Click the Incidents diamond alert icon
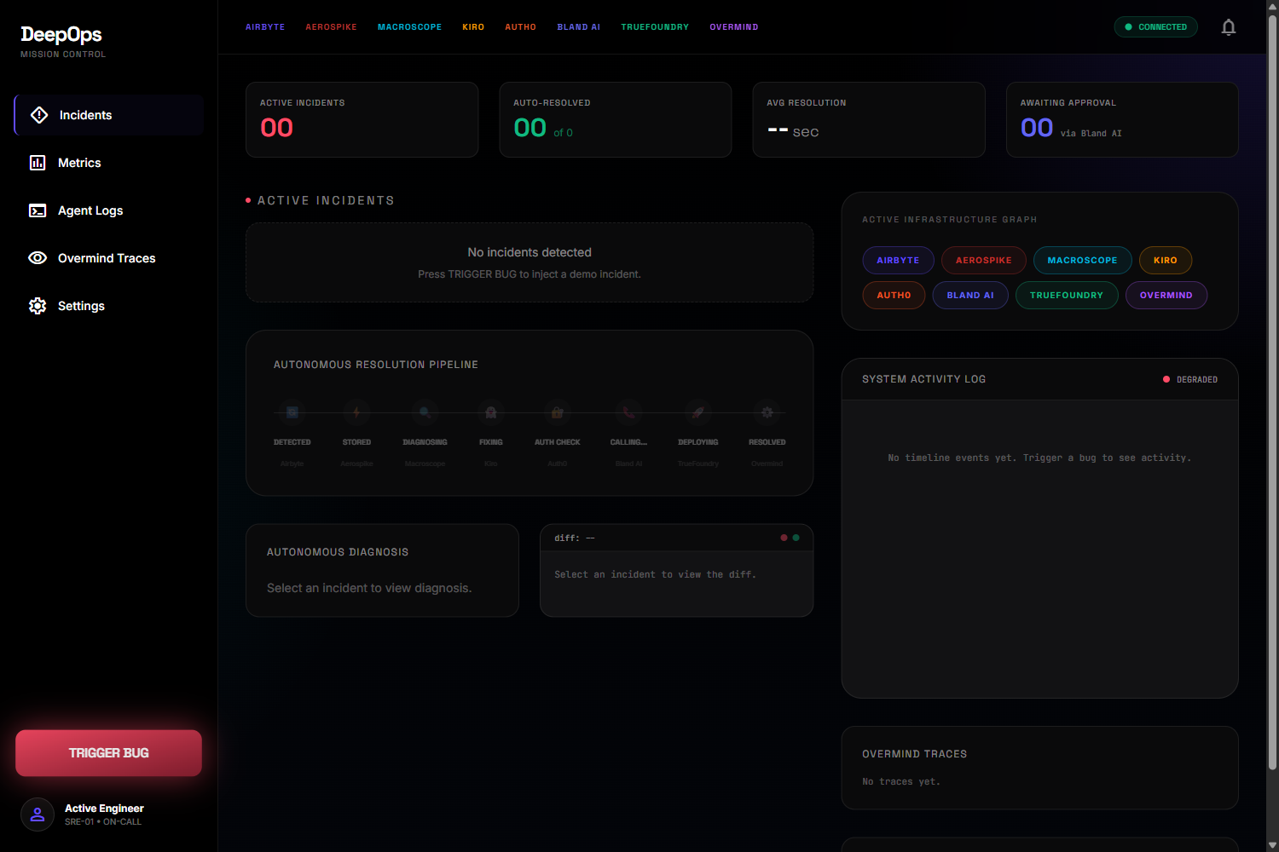The width and height of the screenshot is (1279, 852). 39,115
